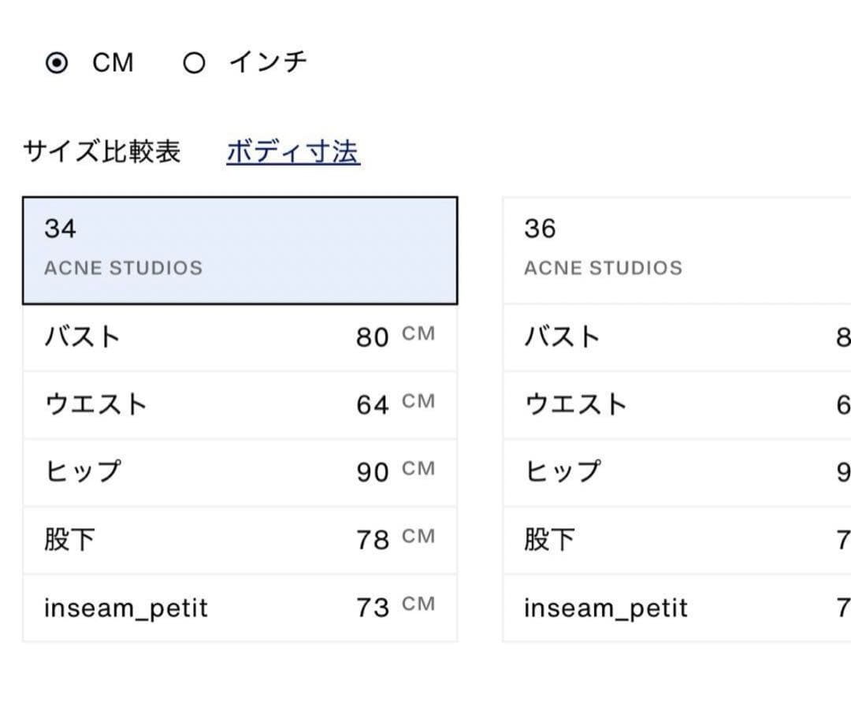Click the バスト row for size 34

pyautogui.click(x=240, y=337)
